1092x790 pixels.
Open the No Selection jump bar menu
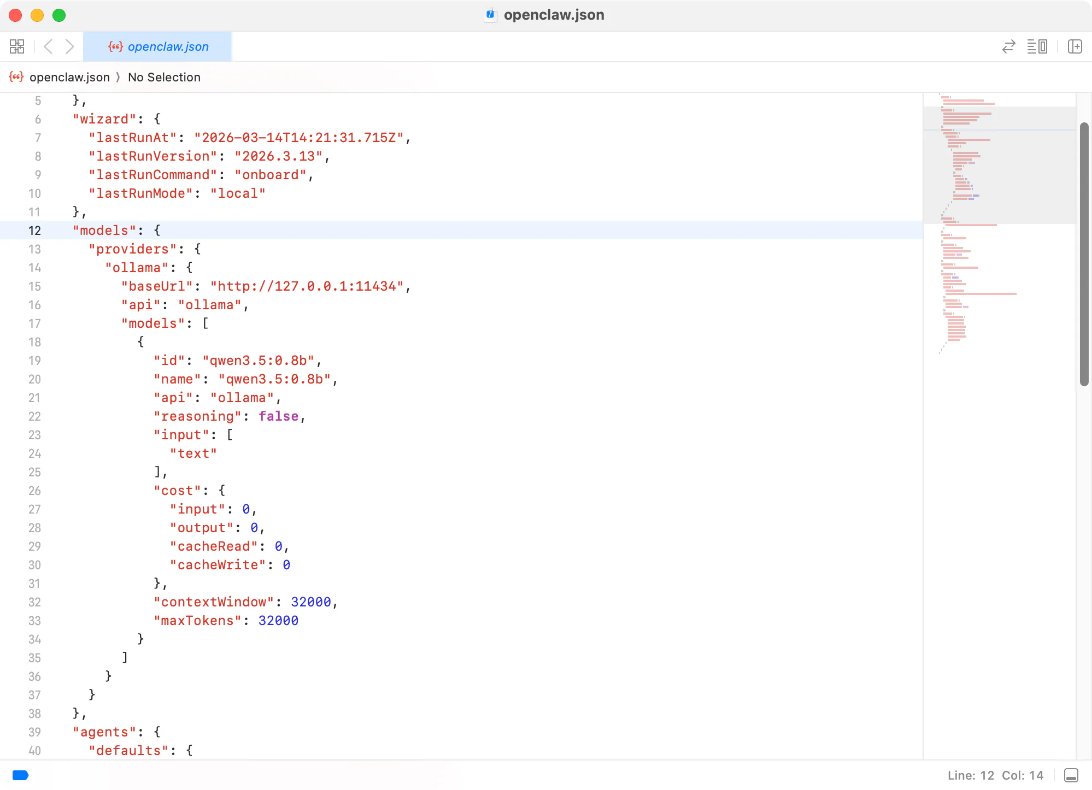pos(164,77)
